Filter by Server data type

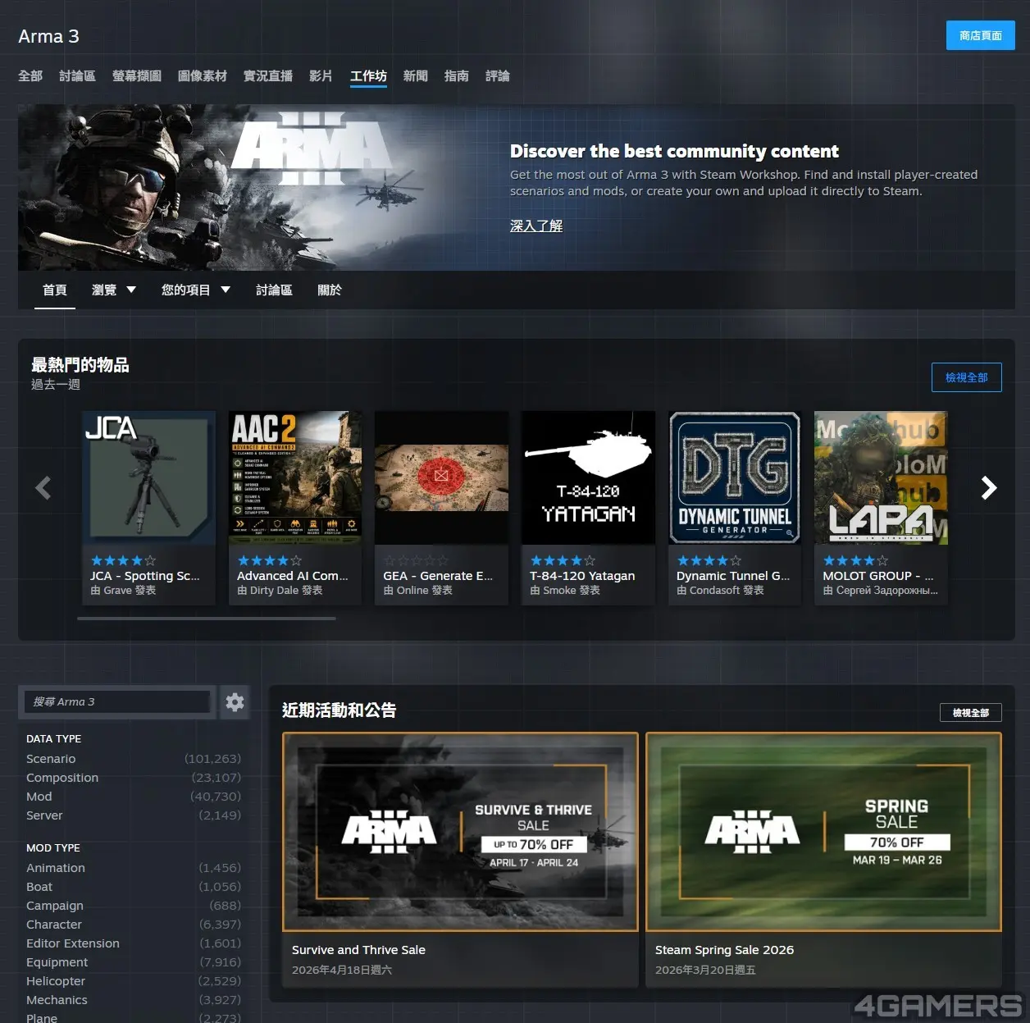click(133, 815)
